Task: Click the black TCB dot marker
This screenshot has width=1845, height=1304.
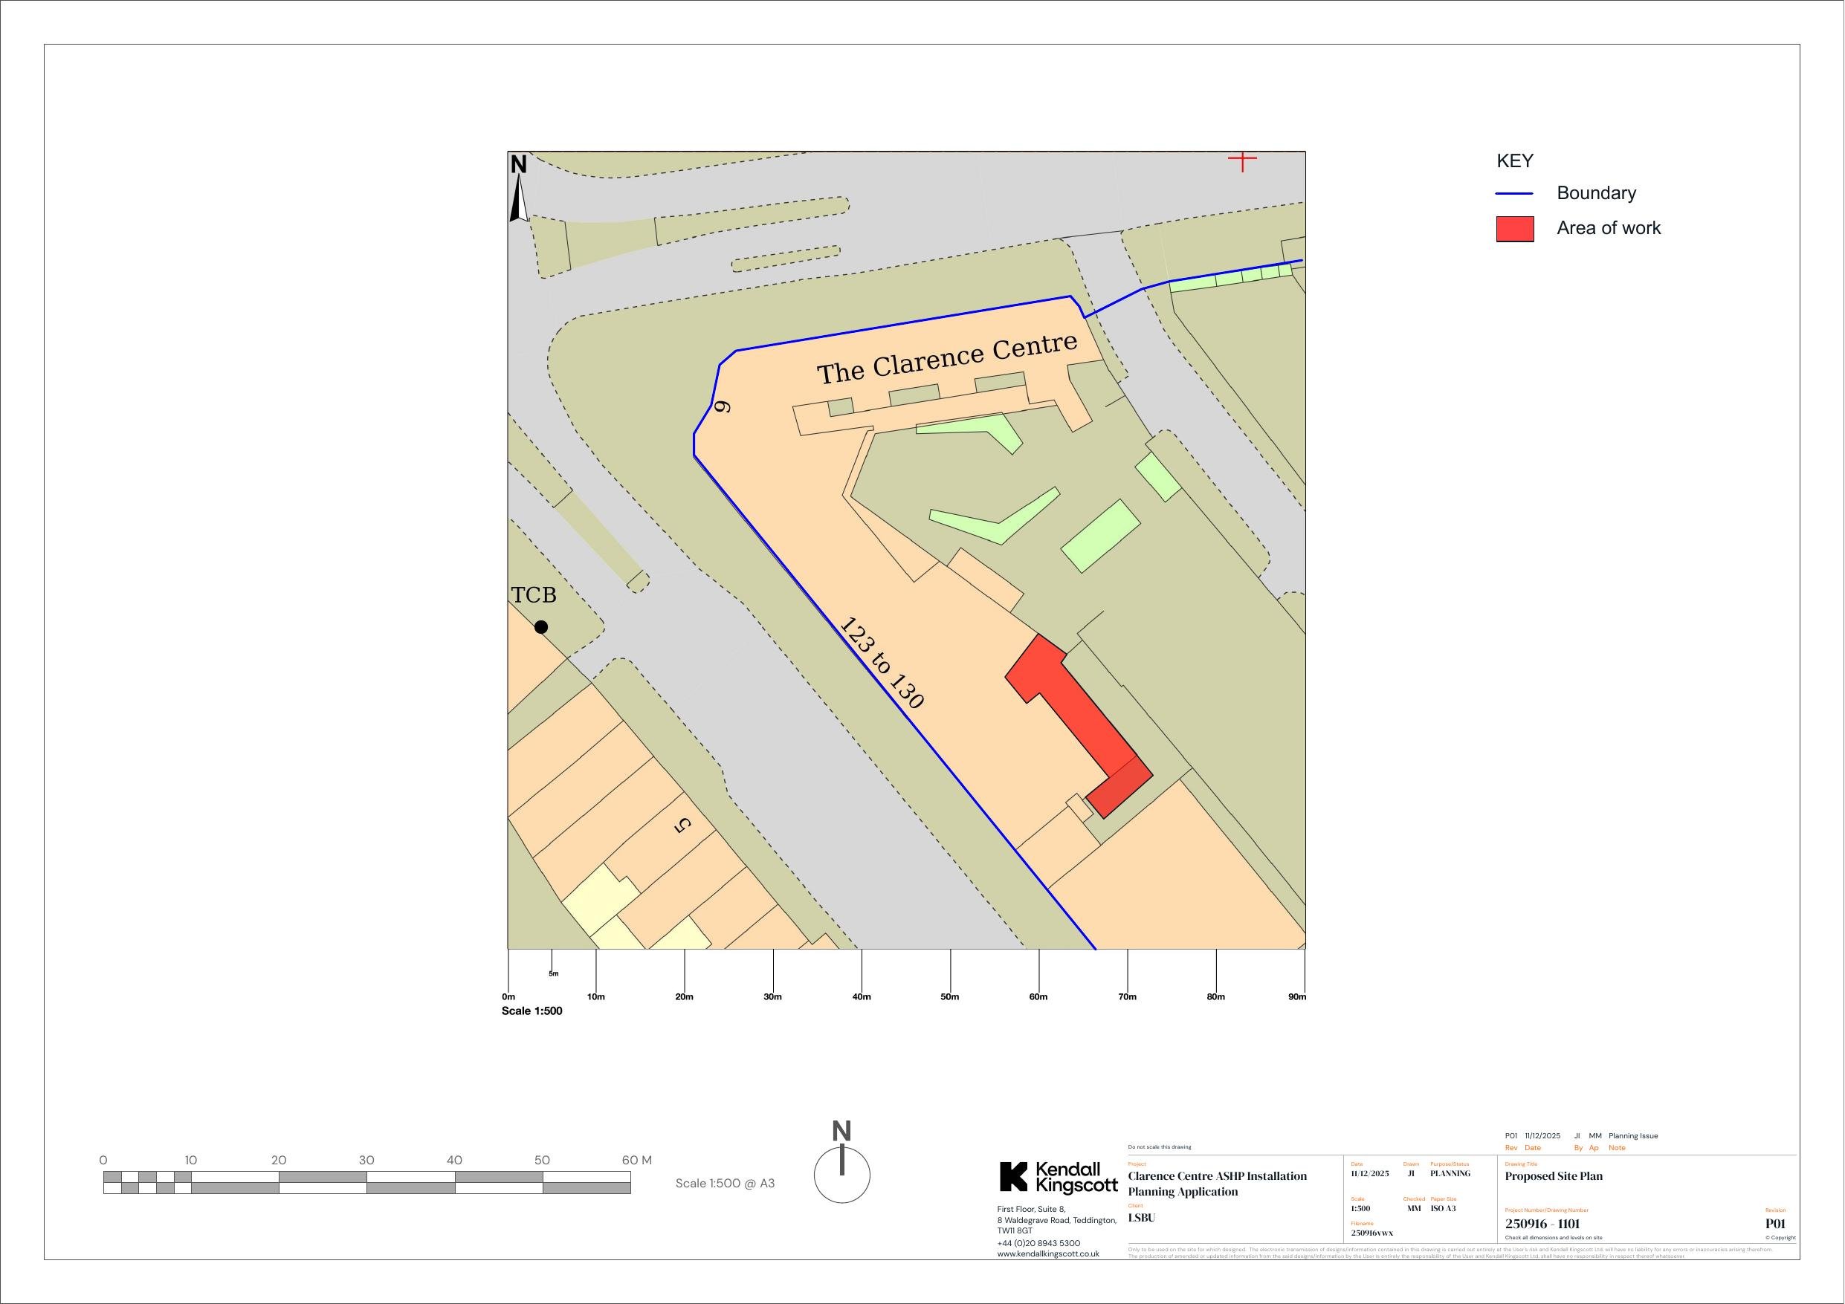Action: (541, 626)
